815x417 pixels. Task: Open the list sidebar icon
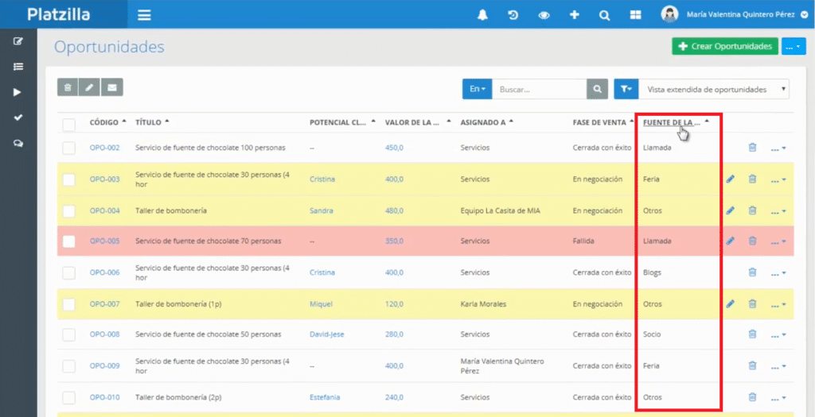tap(18, 67)
